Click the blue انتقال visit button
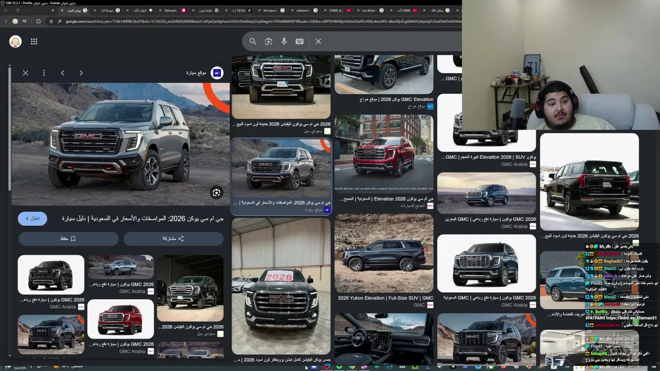This screenshot has width=660, height=371. point(32,218)
